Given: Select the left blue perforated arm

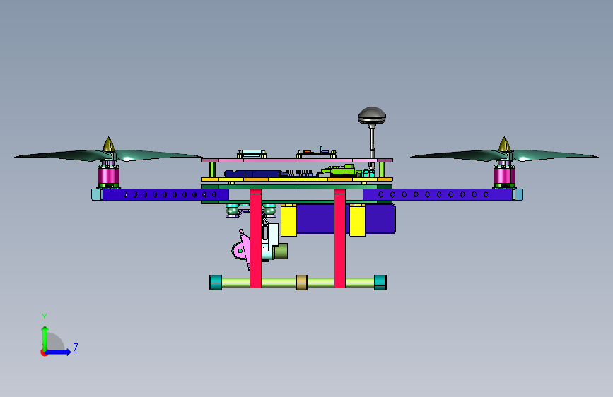Looking at the screenshot, I should [x=165, y=194].
